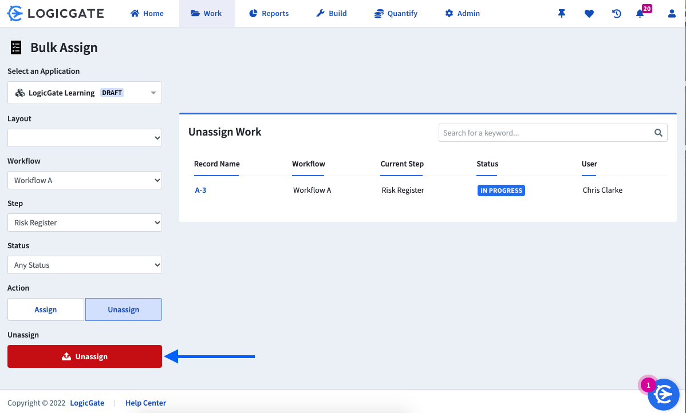The image size is (686, 413).
Task: Sort by Status column header
Action: (x=487, y=164)
